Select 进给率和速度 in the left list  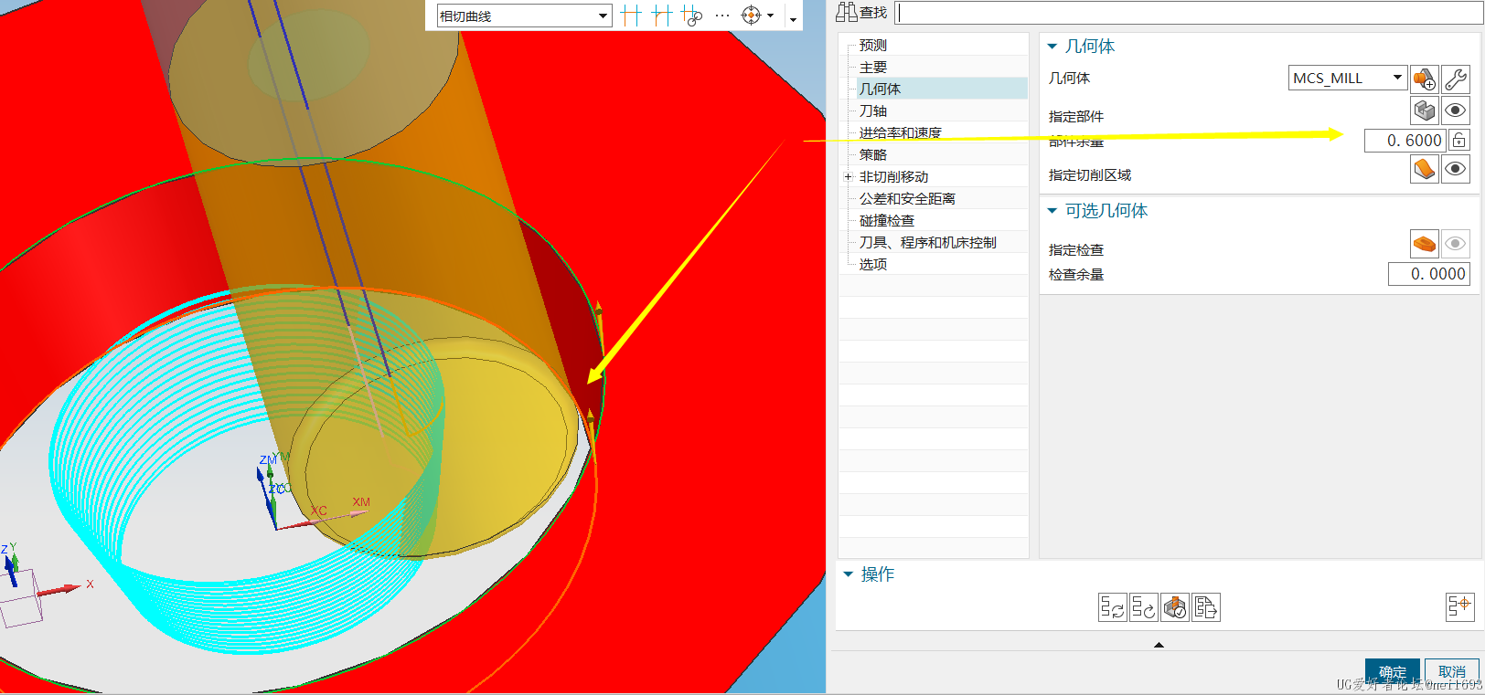pos(900,132)
